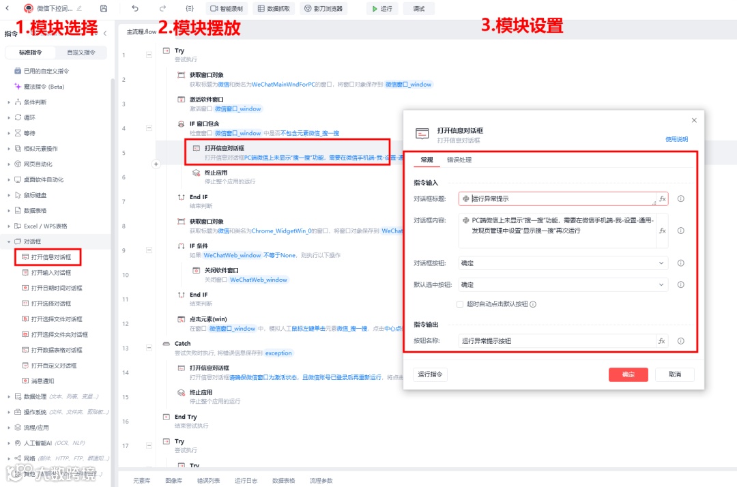This screenshot has height=487, width=737.
Task: Click the info icon beside 对话框内容
Action: [x=680, y=231]
